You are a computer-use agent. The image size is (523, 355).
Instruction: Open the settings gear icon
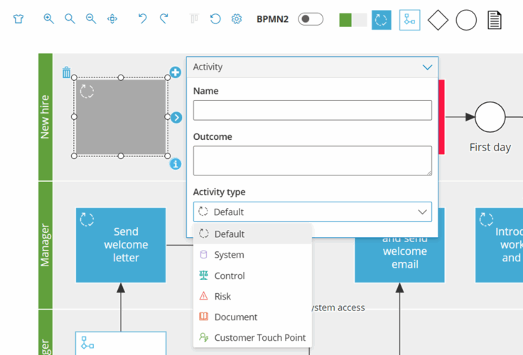point(237,19)
